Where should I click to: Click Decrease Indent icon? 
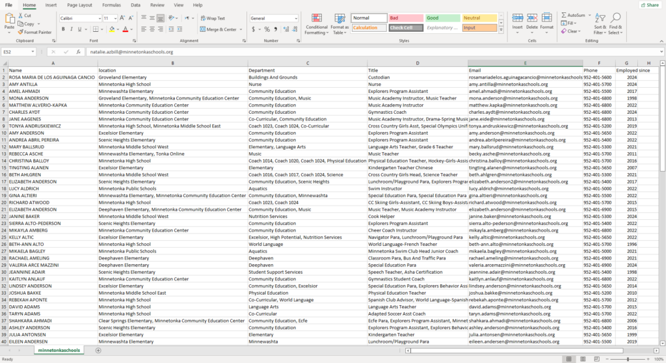click(x=171, y=29)
